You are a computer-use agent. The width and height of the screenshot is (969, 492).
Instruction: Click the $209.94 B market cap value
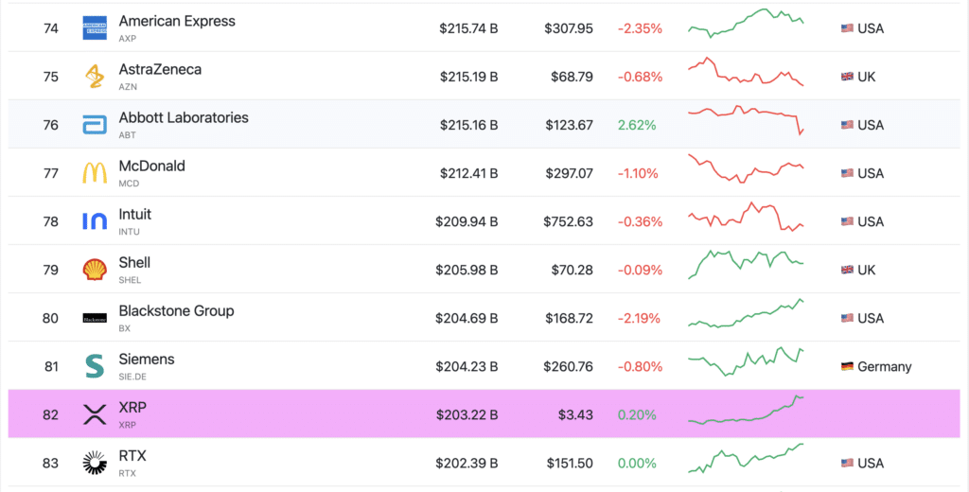tap(467, 221)
